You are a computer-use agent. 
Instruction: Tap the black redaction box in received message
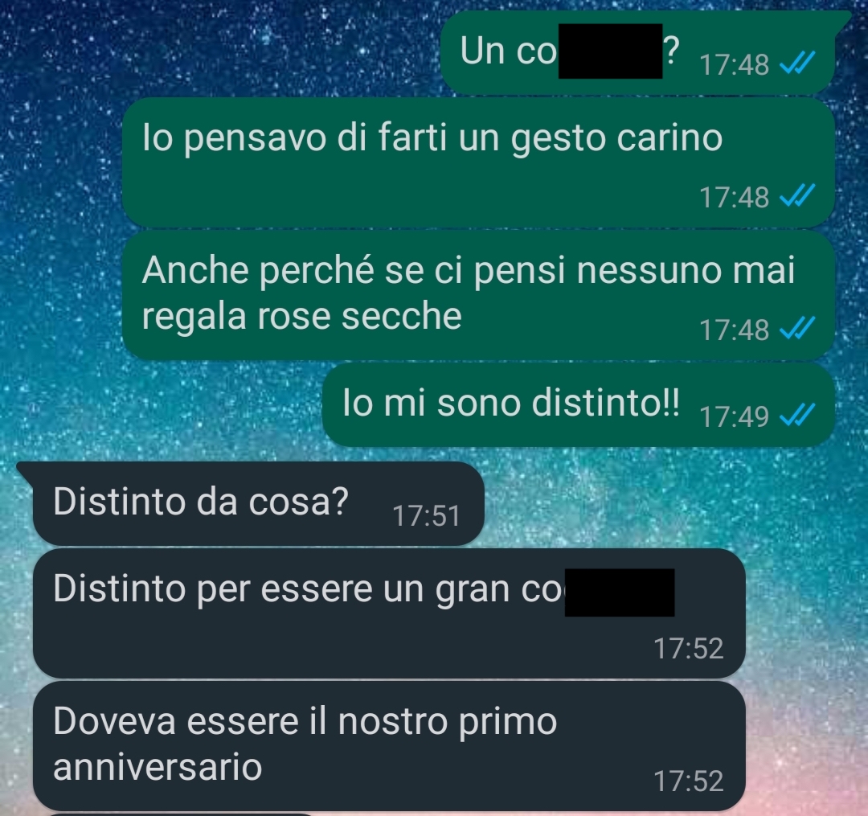pos(620,593)
